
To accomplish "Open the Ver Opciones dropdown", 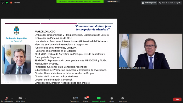I will tap(113, 2).
